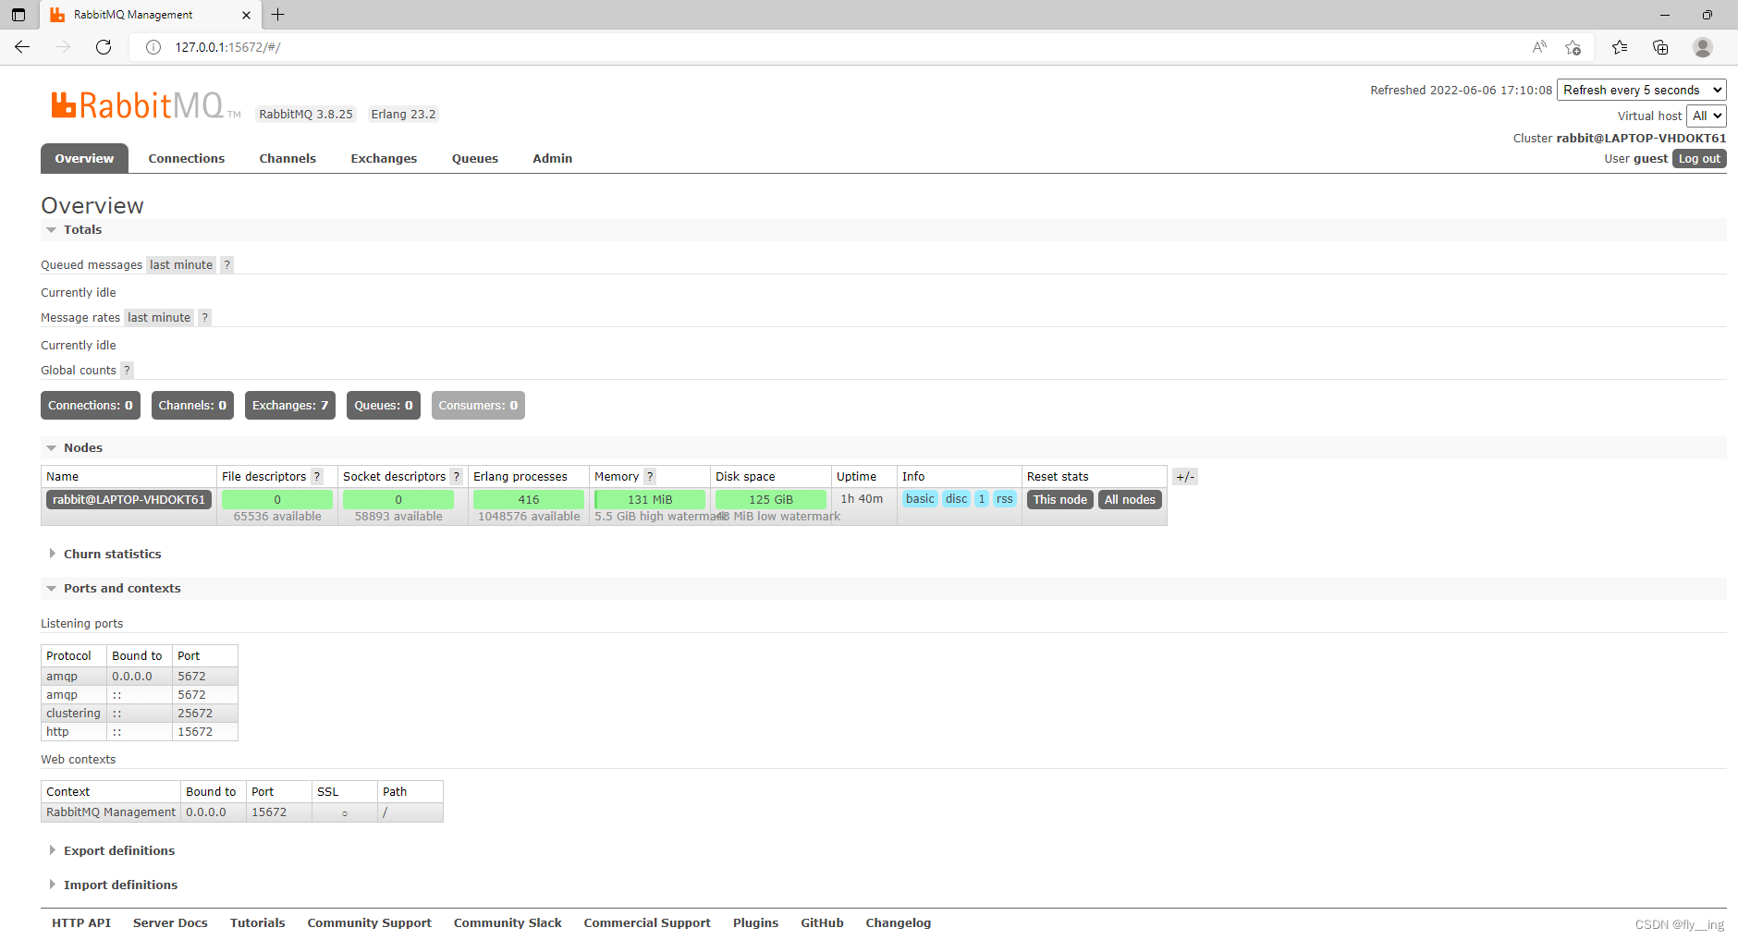The width and height of the screenshot is (1738, 940).
Task: Open the Tutorials footer link
Action: pyautogui.click(x=257, y=923)
